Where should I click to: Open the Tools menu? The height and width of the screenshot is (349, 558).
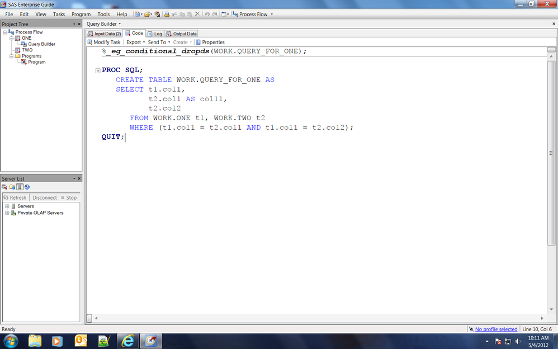pos(103,14)
